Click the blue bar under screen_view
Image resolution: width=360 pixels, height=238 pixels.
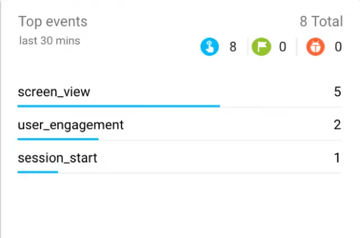point(118,106)
